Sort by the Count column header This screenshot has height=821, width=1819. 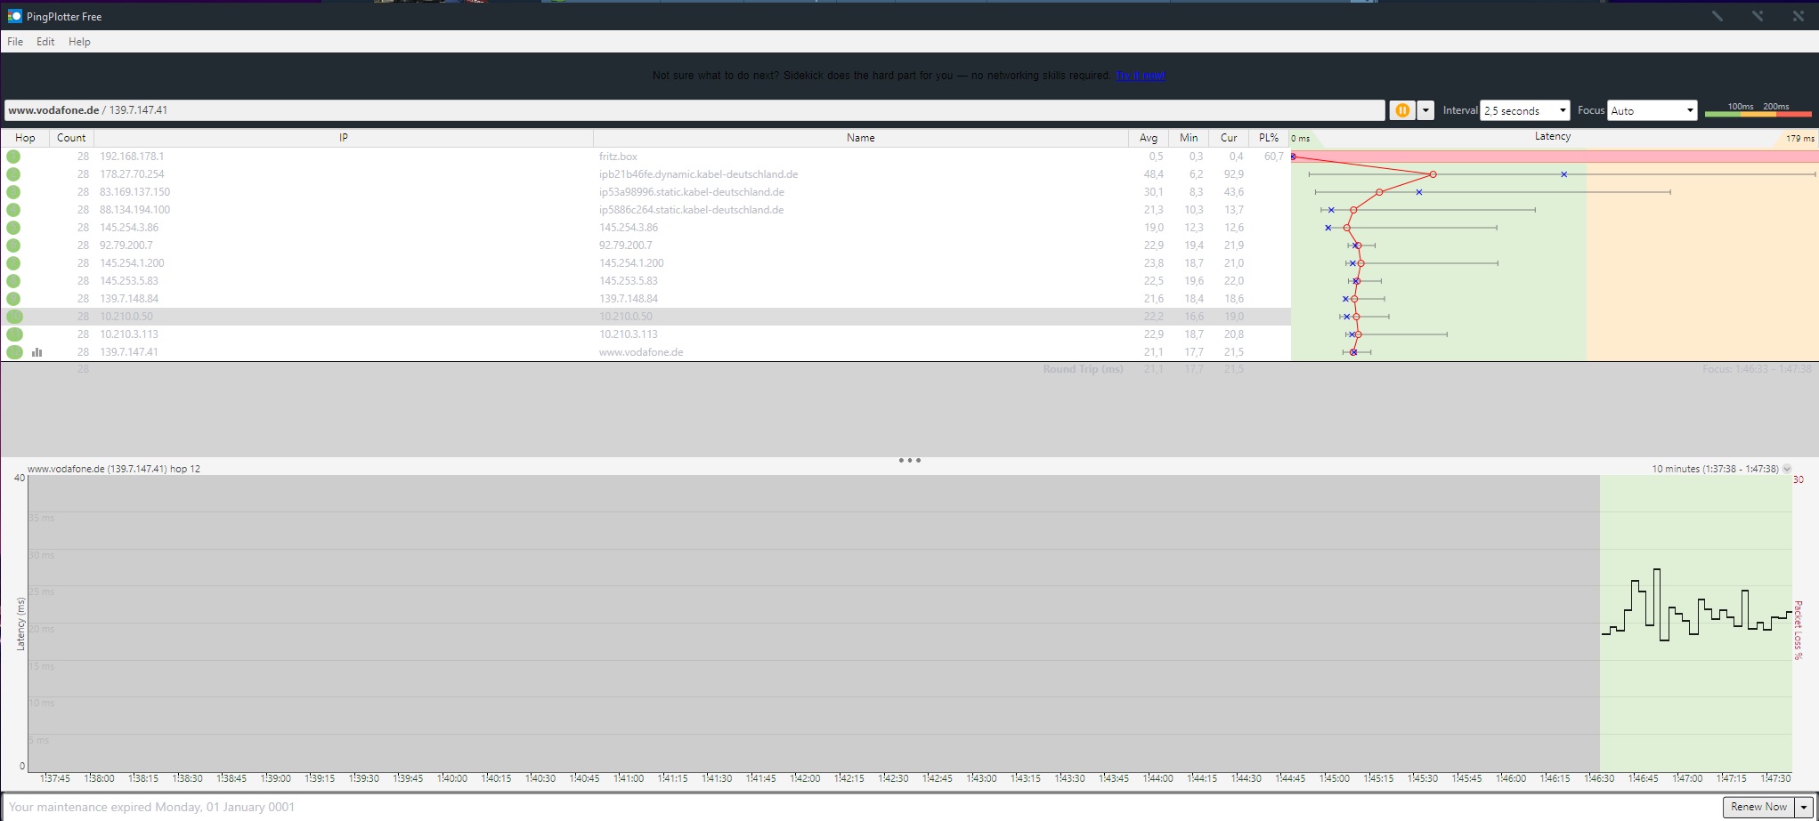click(x=71, y=138)
